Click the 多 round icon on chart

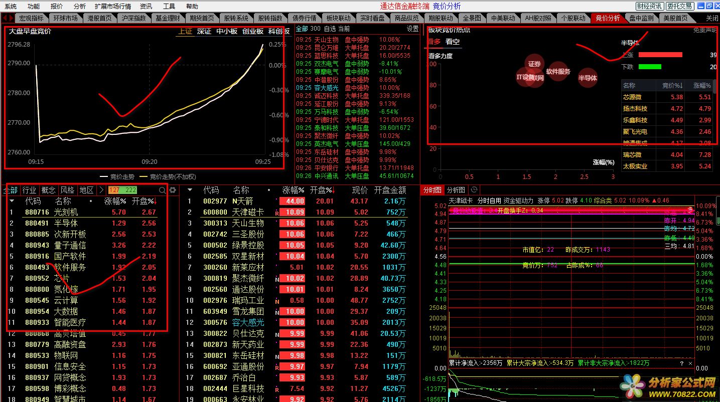[x=690, y=210]
